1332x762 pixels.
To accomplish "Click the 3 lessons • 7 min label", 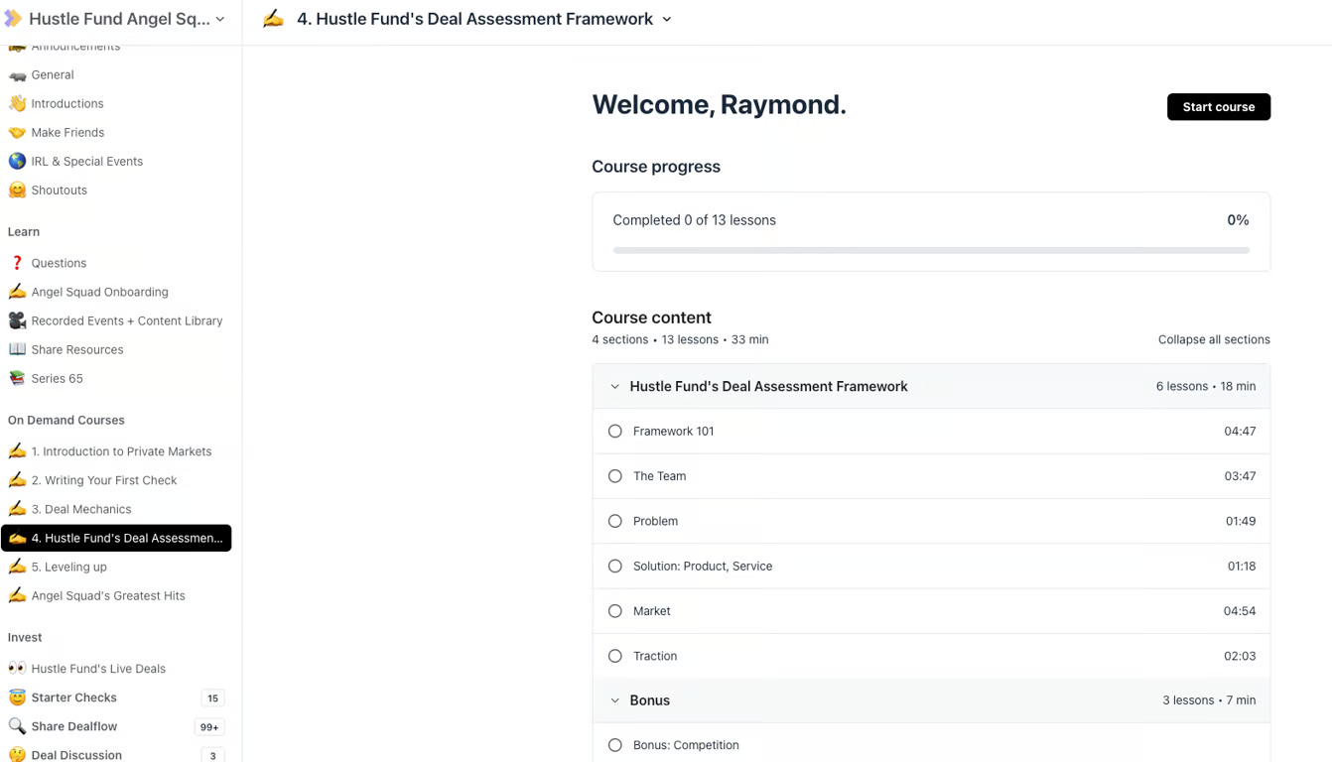I will point(1209,700).
